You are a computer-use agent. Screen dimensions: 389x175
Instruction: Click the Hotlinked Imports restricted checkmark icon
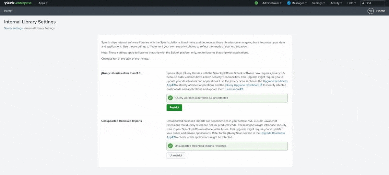tap(170, 146)
